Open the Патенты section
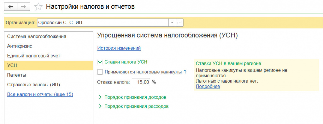Screen dimensions: 323x124 49,75
